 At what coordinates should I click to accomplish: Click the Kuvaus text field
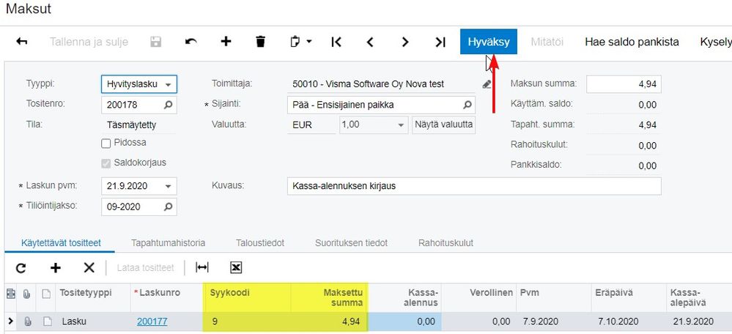tap(474, 186)
